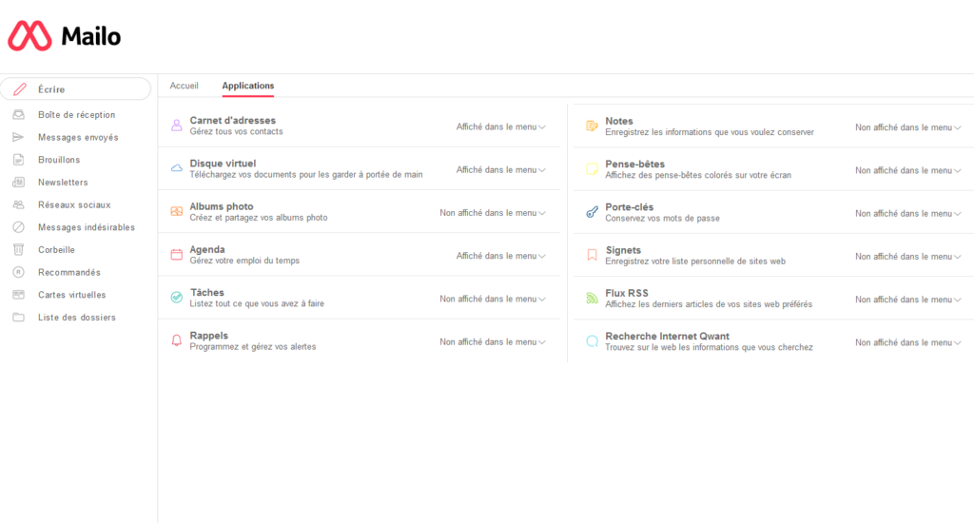The image size is (974, 523).
Task: Click the Tâches checkmark icon
Action: [x=176, y=298]
